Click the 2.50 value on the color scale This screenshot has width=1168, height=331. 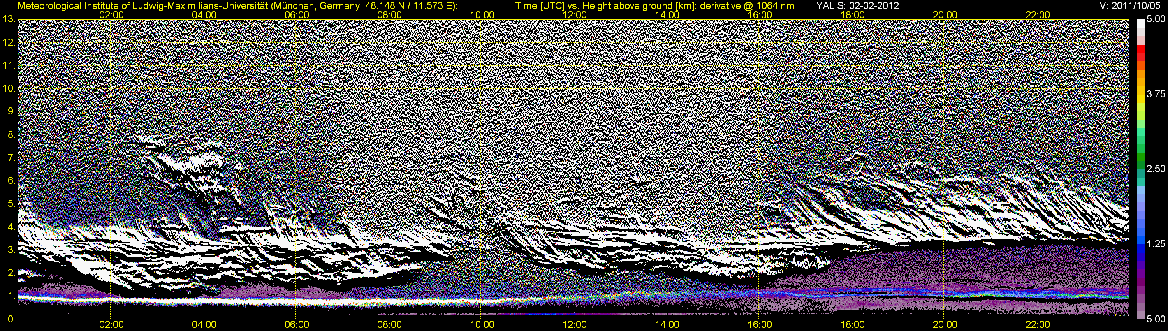(1156, 169)
